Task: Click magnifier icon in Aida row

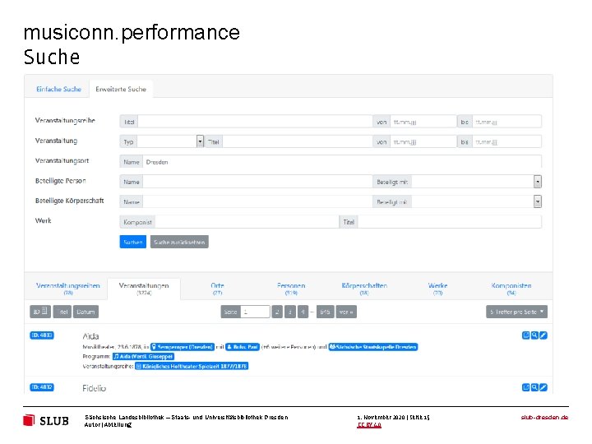Action: coord(534,335)
